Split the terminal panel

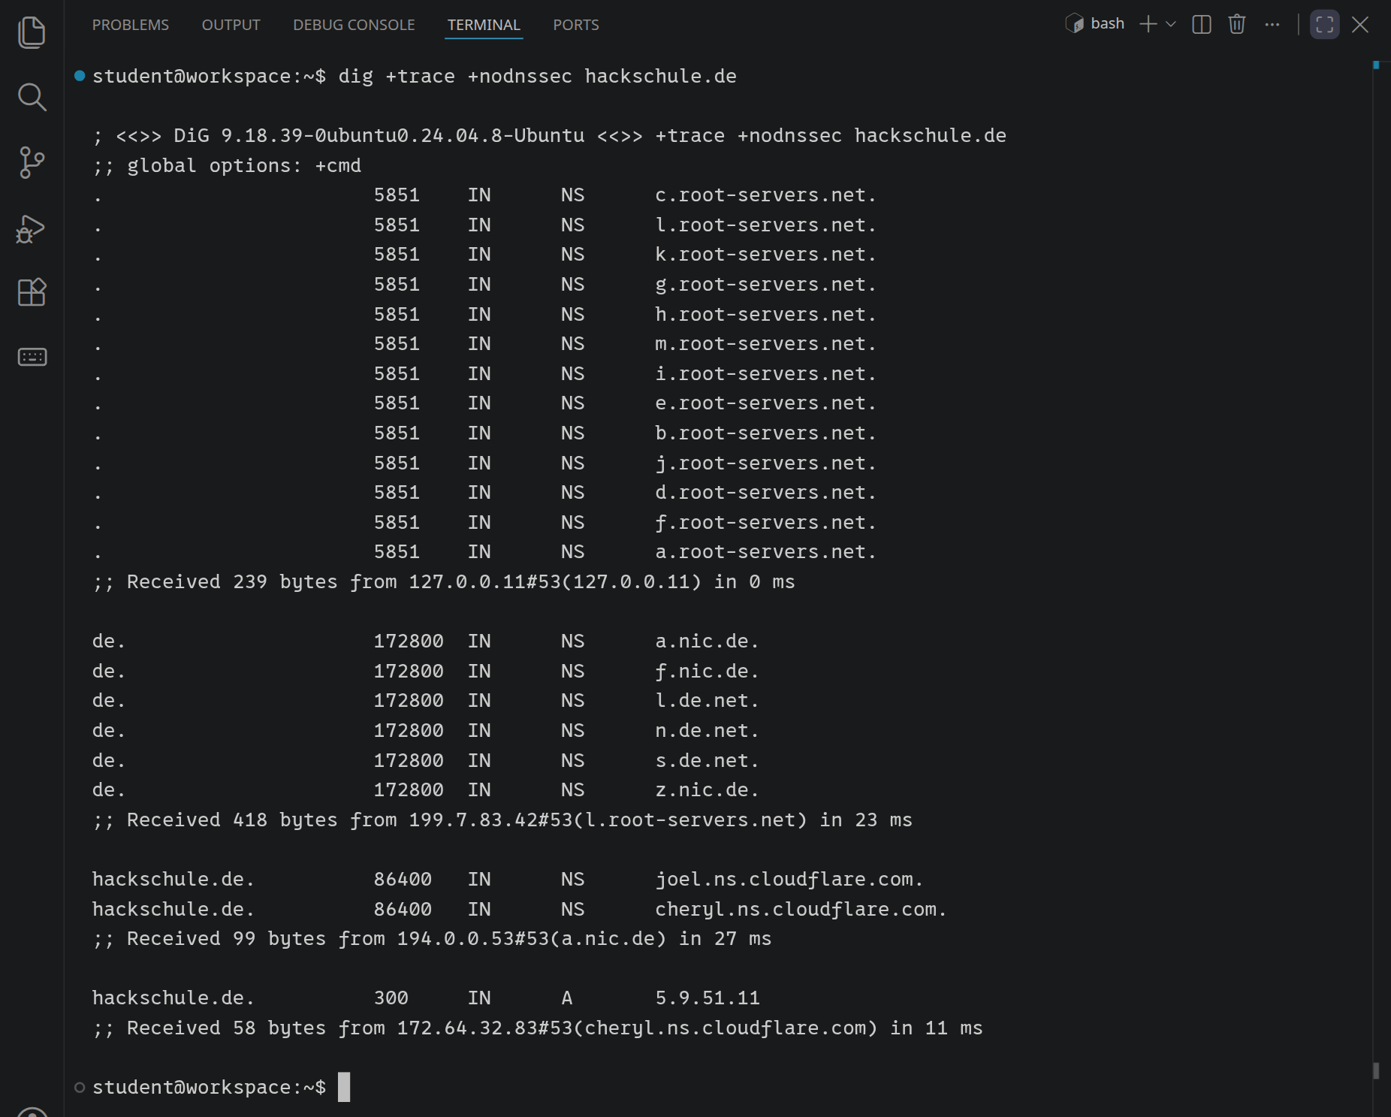(x=1202, y=24)
